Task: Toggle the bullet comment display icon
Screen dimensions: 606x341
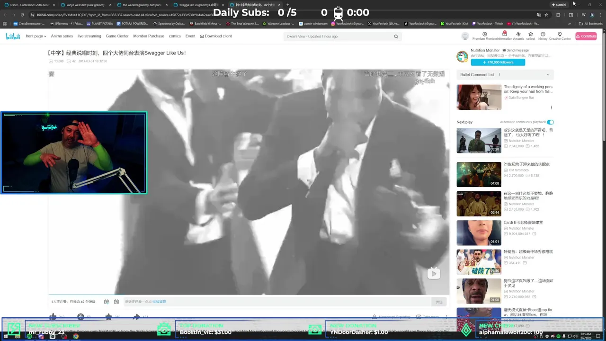Action: click(x=107, y=302)
